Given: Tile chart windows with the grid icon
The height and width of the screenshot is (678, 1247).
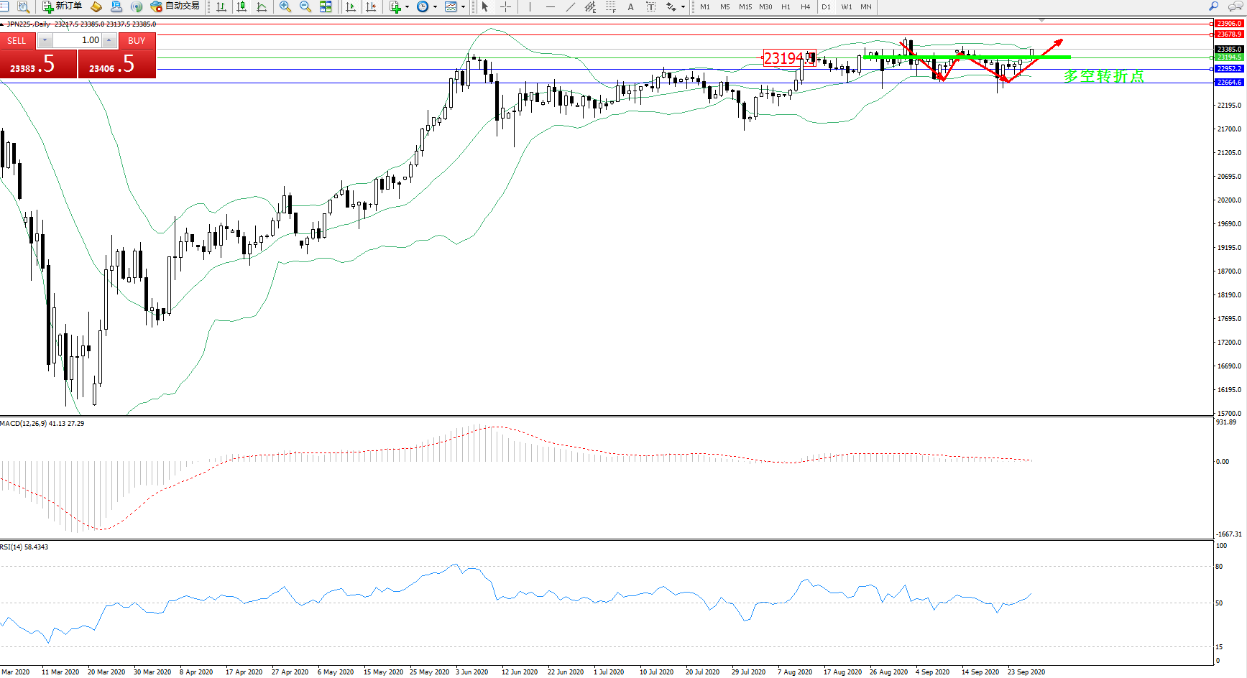Looking at the screenshot, I should (326, 6).
